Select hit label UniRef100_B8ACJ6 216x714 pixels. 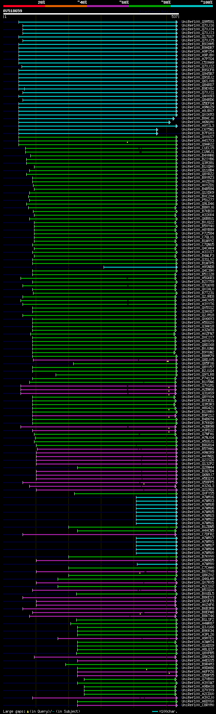pos(198,118)
